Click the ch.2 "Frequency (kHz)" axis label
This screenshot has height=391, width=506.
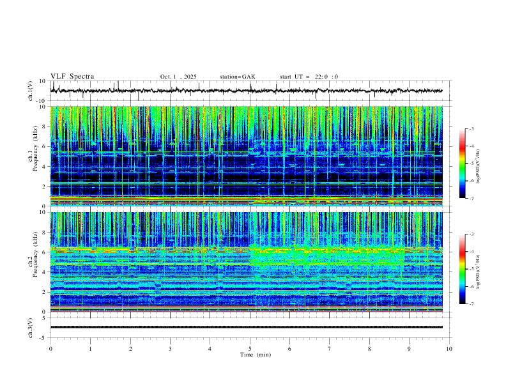[35, 254]
